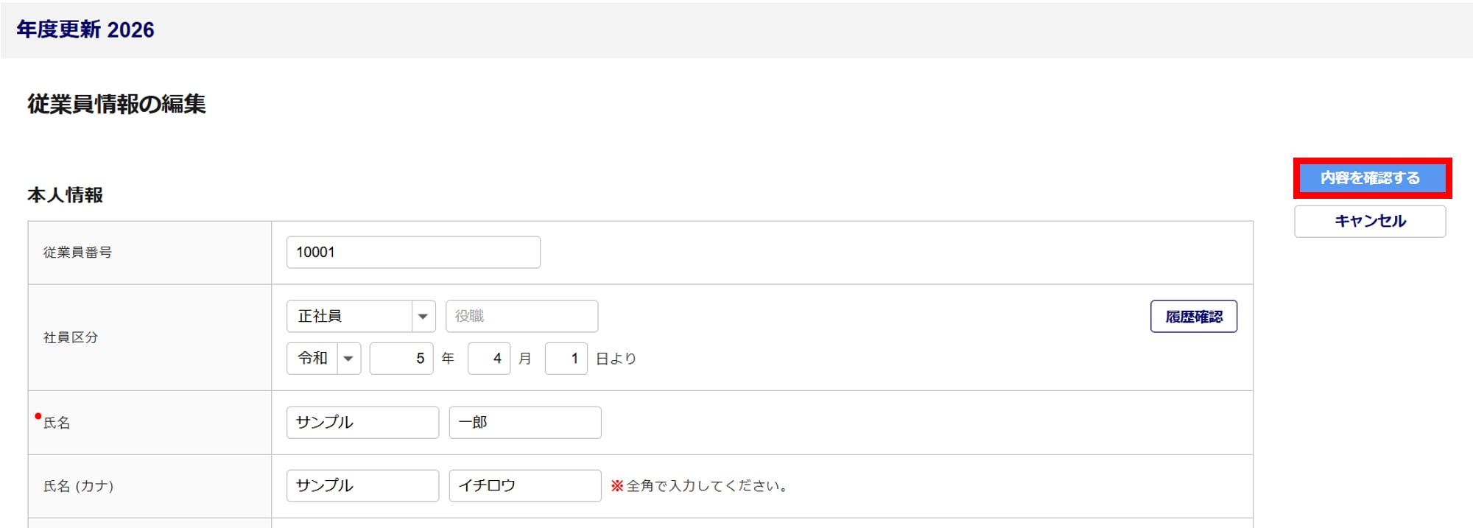
Task: Select the month field before 月
Action: coord(489,359)
